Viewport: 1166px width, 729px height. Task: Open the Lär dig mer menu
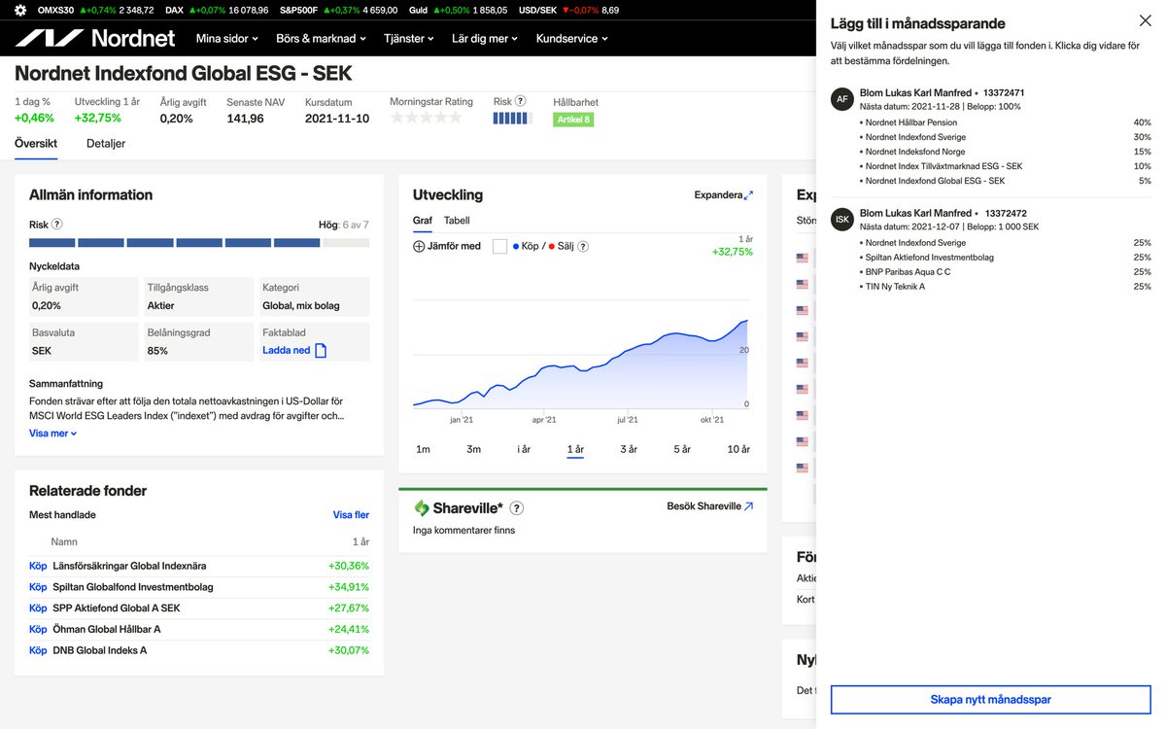tap(485, 39)
